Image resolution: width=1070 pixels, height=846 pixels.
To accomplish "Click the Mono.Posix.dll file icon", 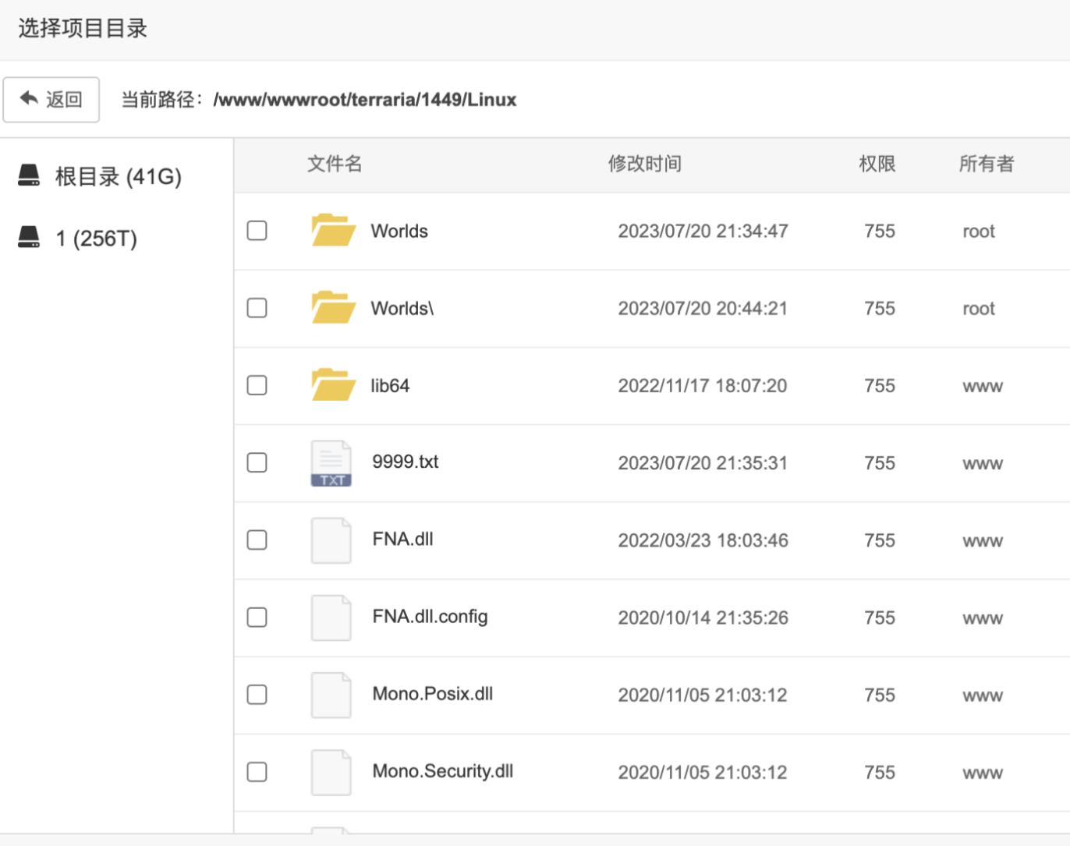I will point(331,695).
